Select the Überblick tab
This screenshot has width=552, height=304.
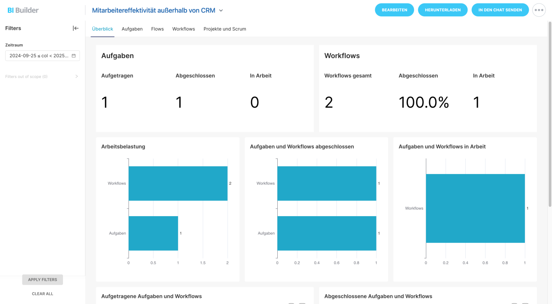[103, 29]
